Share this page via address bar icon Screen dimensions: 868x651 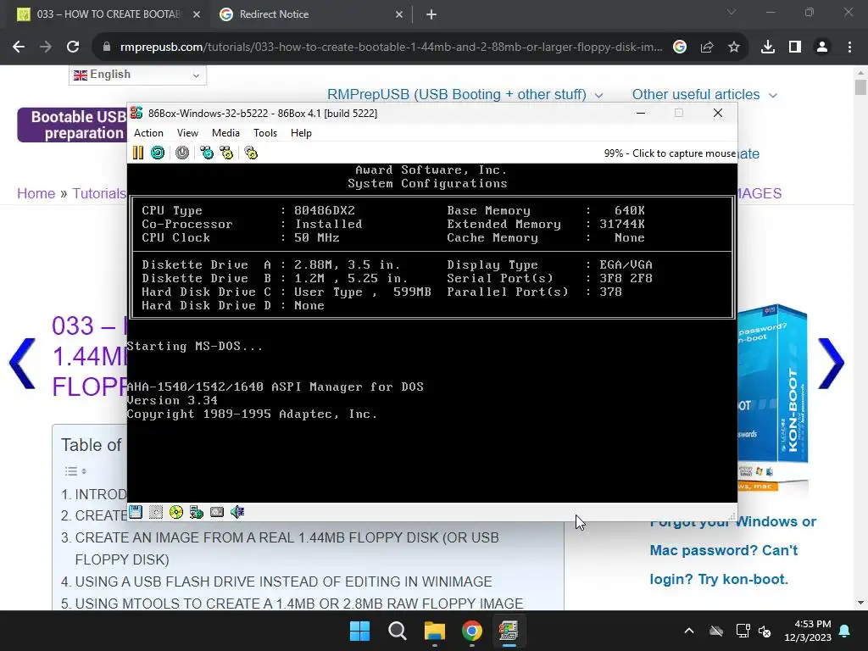point(707,47)
